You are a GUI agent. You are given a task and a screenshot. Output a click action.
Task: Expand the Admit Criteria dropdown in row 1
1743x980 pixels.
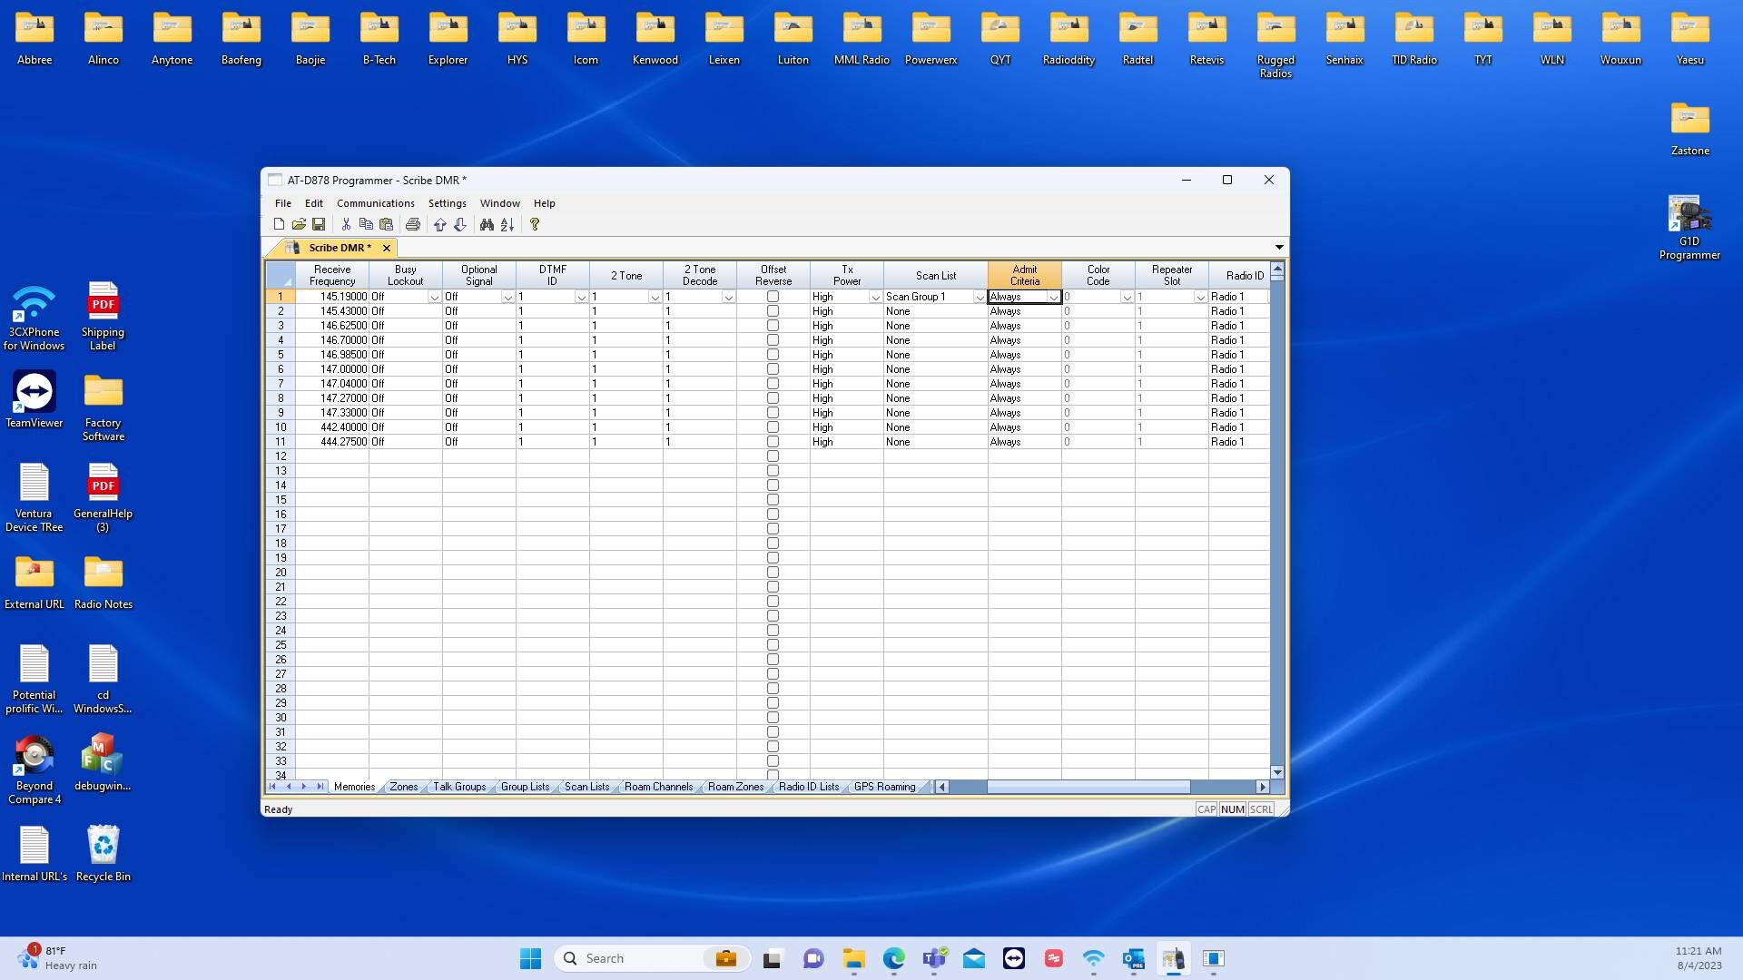click(x=1053, y=298)
